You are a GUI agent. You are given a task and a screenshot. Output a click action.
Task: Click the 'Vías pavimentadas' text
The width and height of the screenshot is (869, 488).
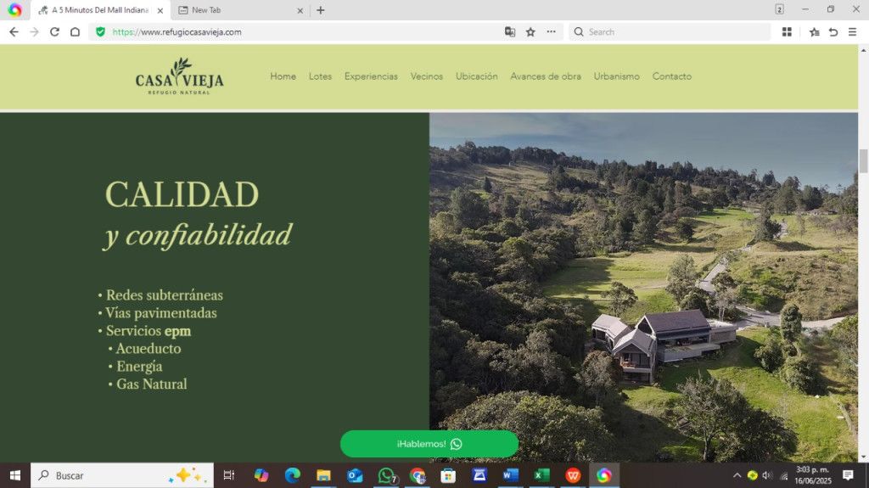coord(161,313)
